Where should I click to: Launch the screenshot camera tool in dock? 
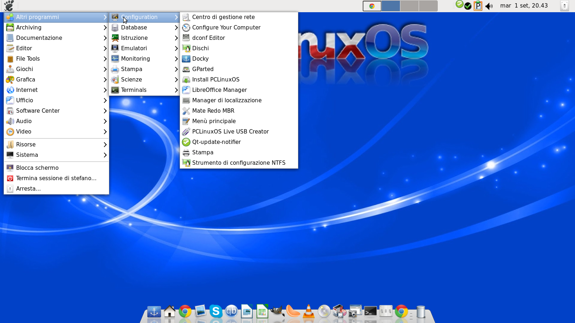click(355, 312)
